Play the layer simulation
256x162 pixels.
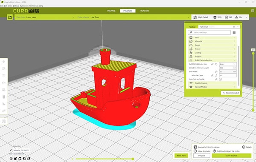pyautogui.click(x=73, y=159)
